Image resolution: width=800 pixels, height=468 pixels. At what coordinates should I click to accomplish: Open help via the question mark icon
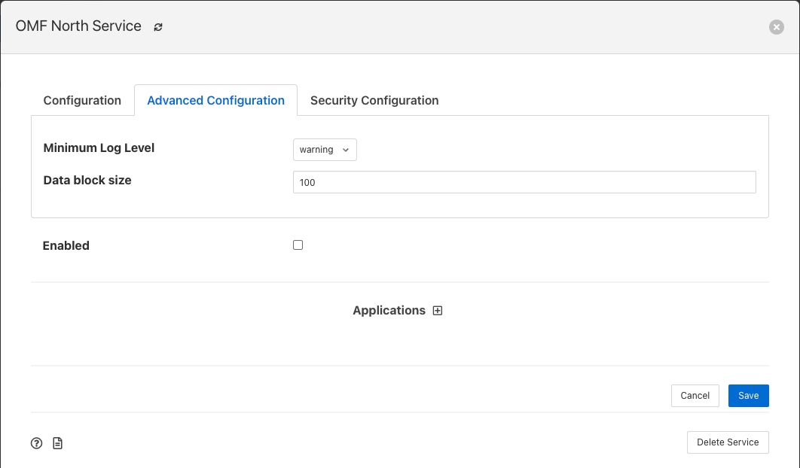point(36,443)
